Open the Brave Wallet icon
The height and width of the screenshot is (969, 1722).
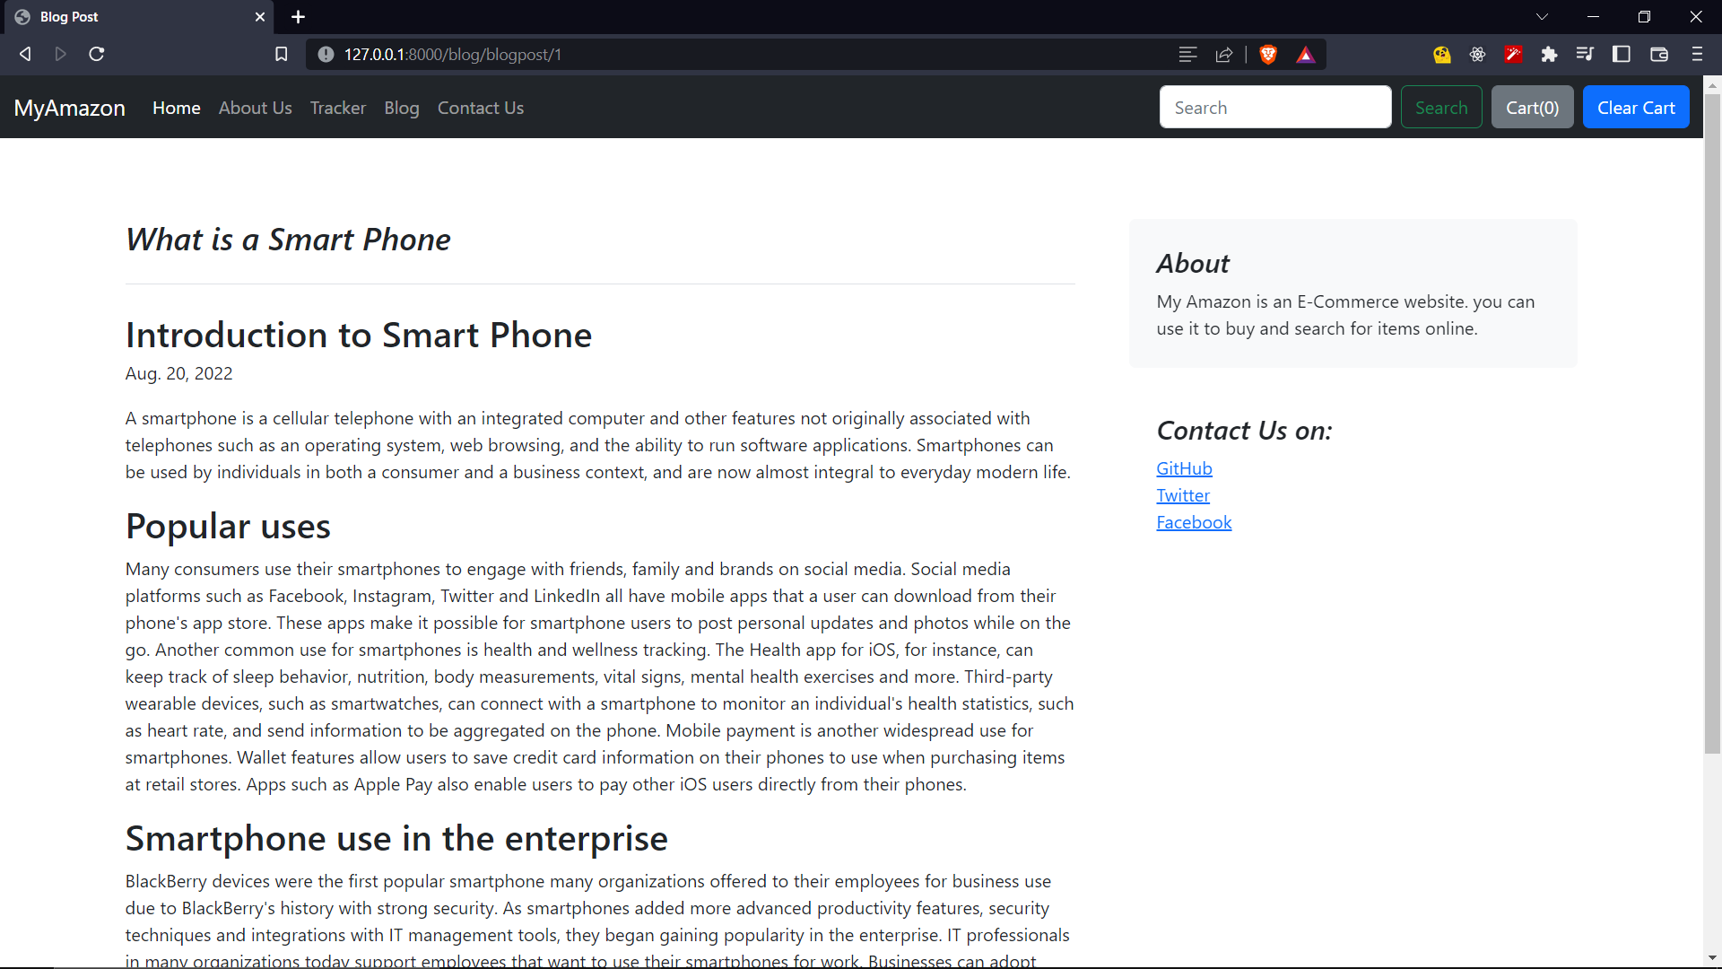[x=1659, y=54]
